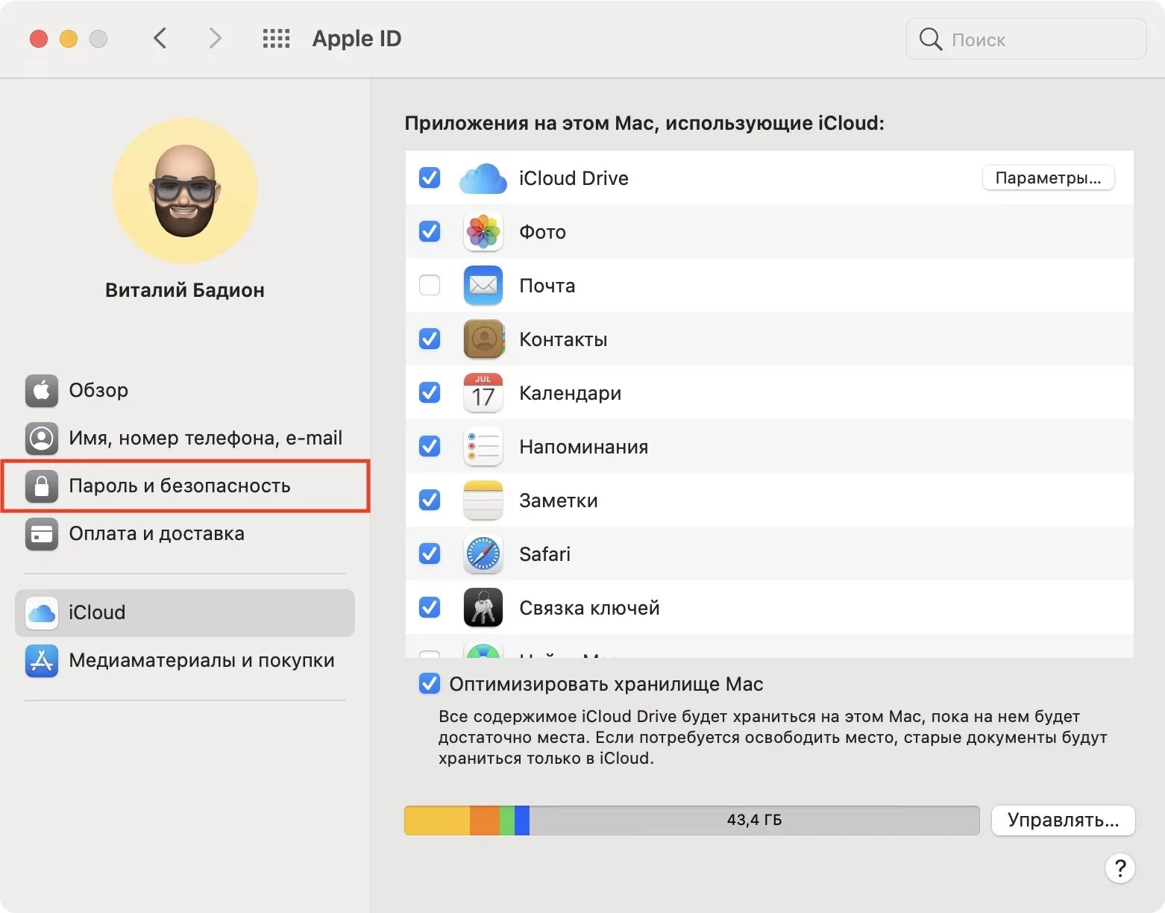Toggle Оптимизировать хранилище Mac checkbox

(x=430, y=684)
